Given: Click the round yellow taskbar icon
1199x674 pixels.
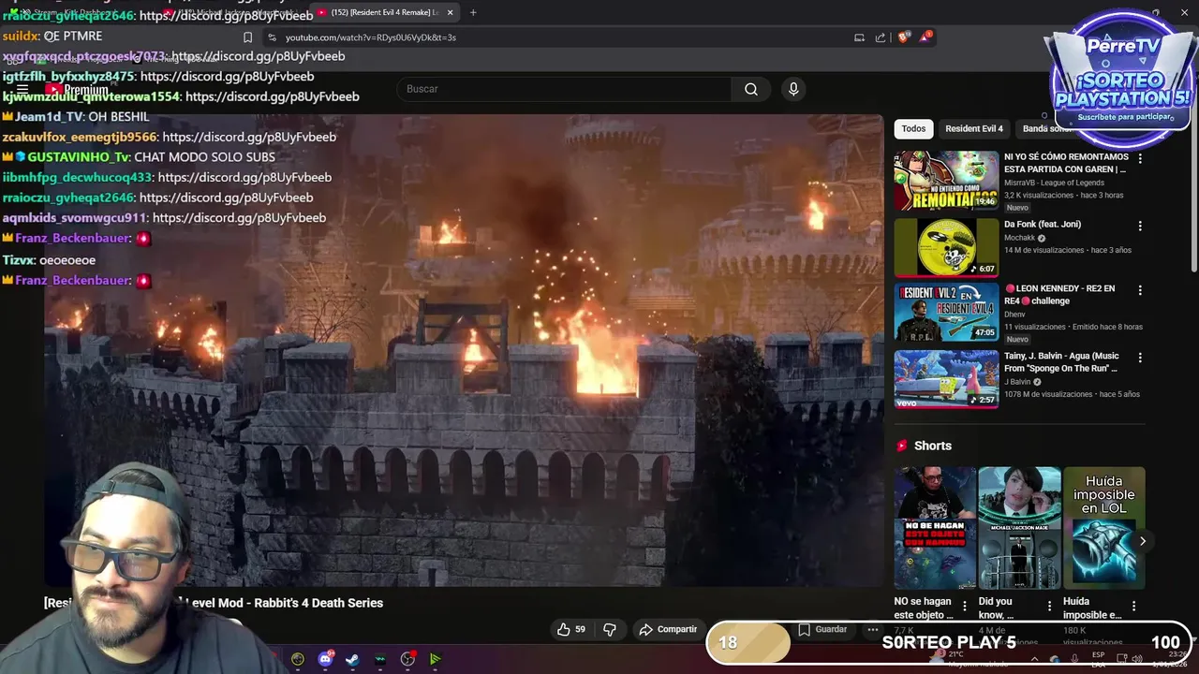Looking at the screenshot, I should (x=298, y=659).
